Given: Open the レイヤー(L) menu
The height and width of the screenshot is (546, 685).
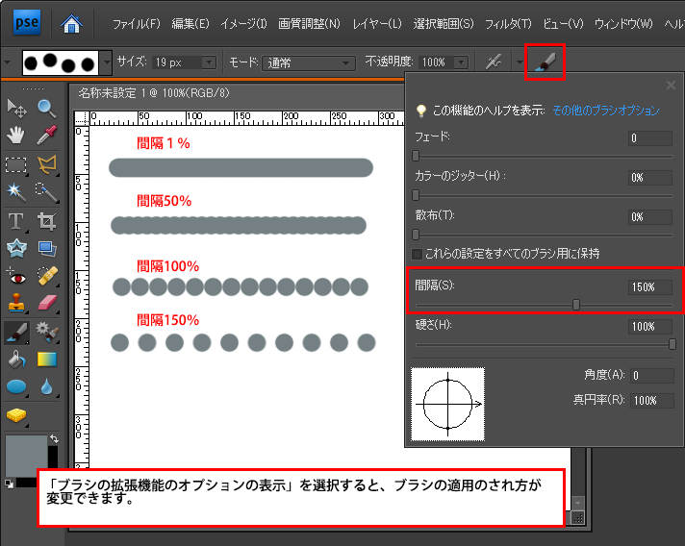Looking at the screenshot, I should (x=377, y=24).
